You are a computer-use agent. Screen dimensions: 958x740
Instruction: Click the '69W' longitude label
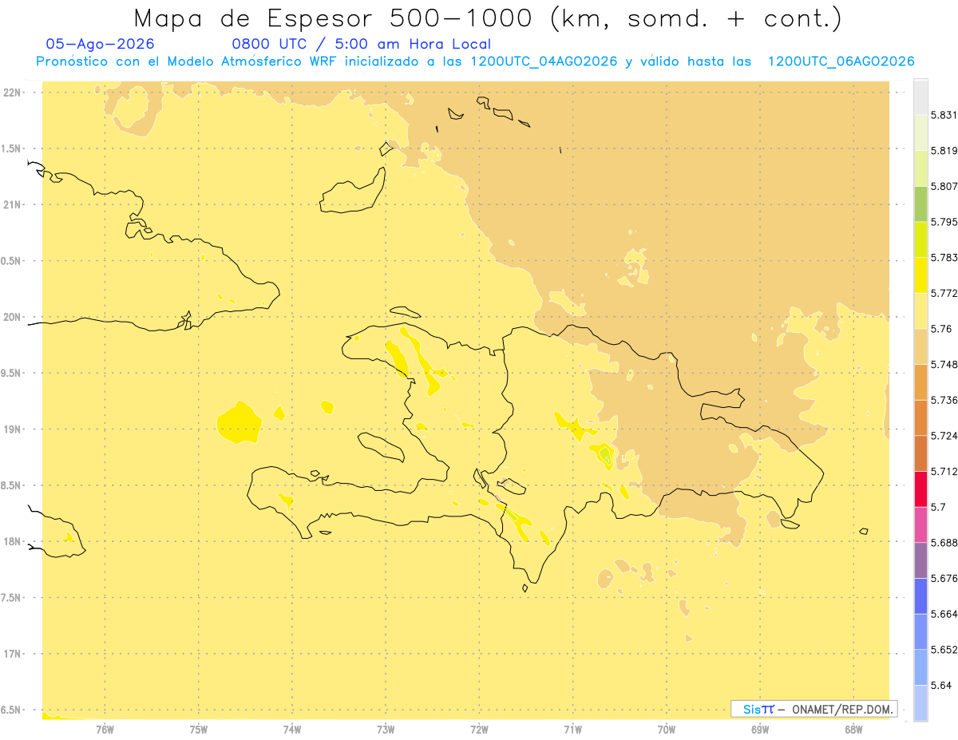tap(760, 730)
